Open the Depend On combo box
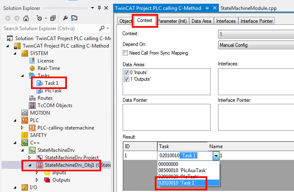This screenshot has width=294, height=192. [256, 45]
